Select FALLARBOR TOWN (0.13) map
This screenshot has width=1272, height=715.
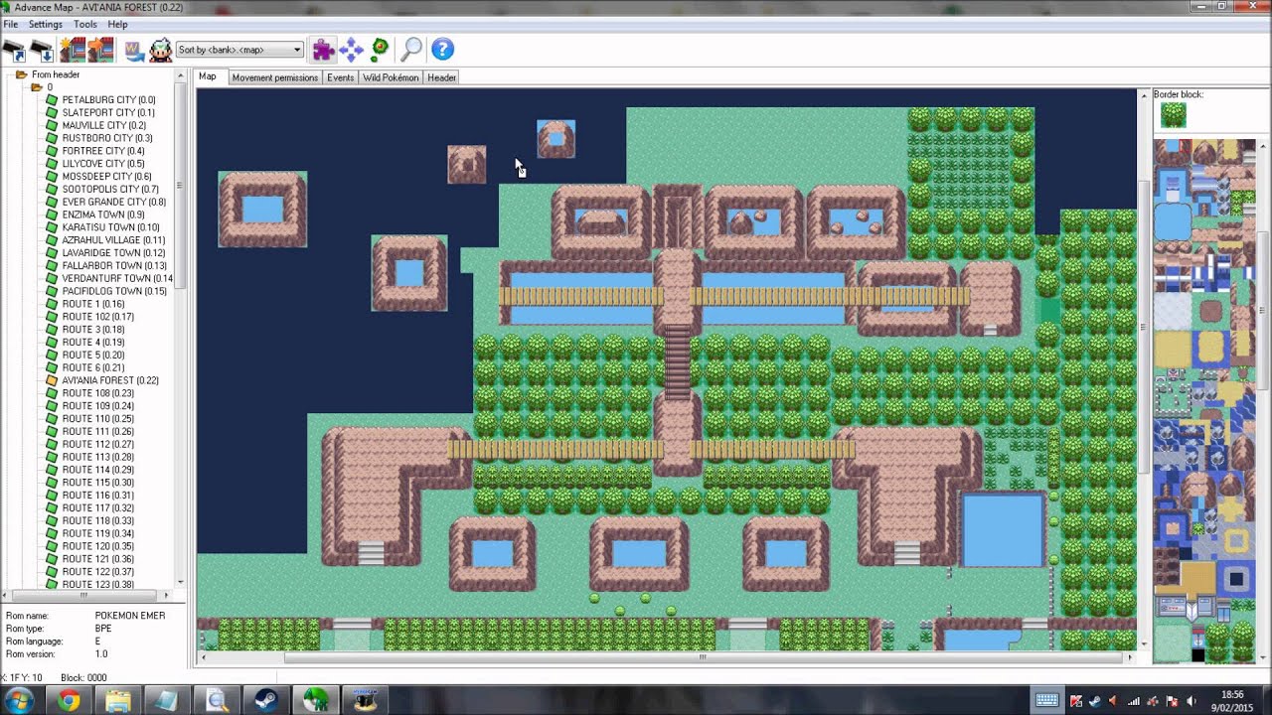click(114, 265)
